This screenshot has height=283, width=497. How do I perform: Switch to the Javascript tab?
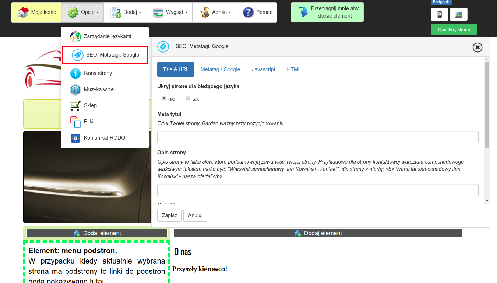coord(263,69)
